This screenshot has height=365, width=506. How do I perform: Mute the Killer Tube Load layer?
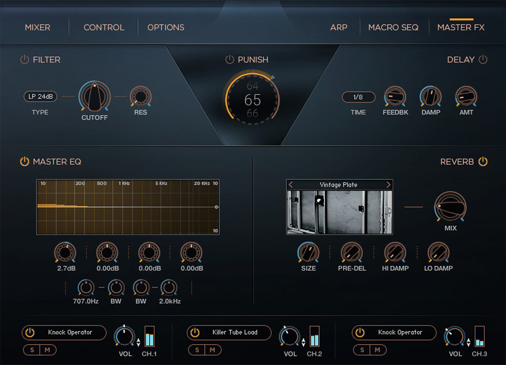212,350
